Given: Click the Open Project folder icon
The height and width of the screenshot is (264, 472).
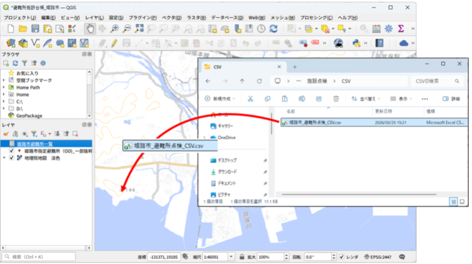Looking at the screenshot, I should click(x=23, y=29).
